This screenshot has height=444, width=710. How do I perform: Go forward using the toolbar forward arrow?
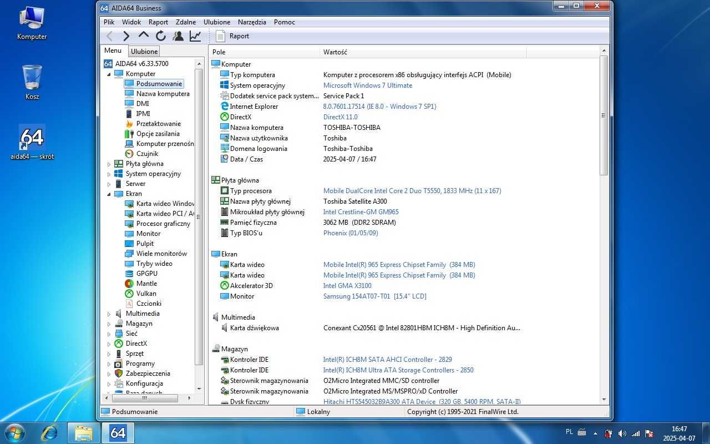(x=126, y=36)
